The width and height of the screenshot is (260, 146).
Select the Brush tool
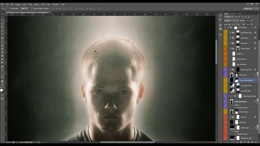coord(2,42)
